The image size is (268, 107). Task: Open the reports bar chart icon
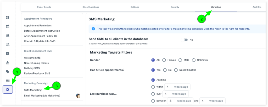(x=8, y=54)
